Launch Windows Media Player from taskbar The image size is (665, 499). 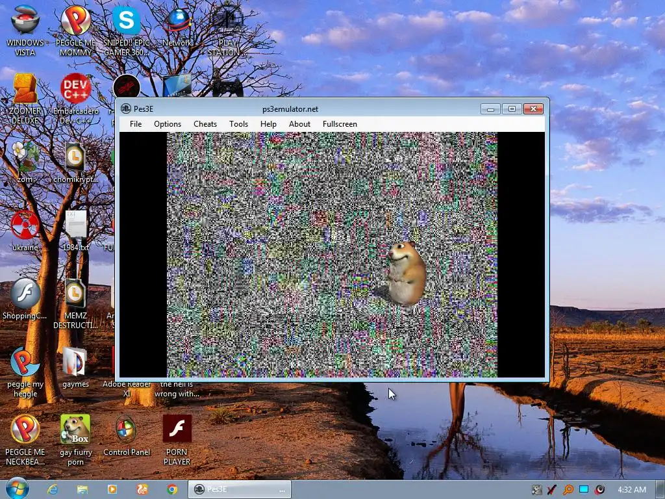point(112,489)
